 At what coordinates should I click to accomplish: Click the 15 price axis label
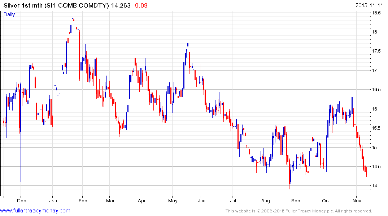(375, 147)
